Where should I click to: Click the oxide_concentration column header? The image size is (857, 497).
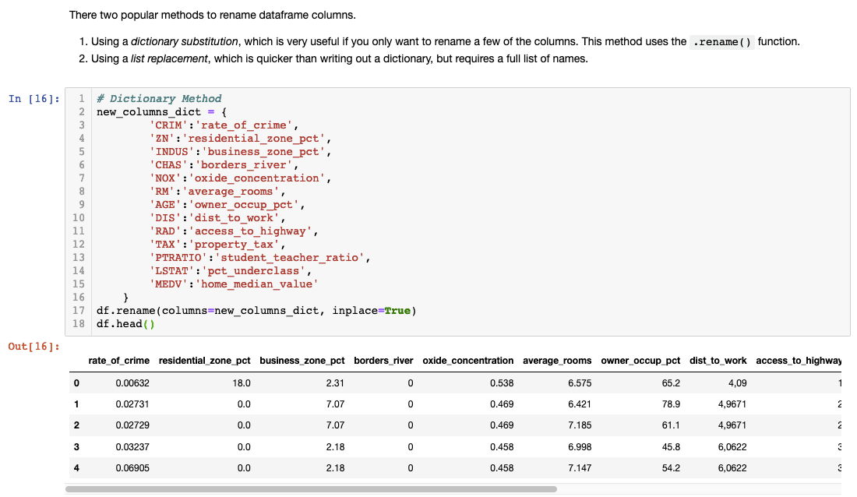(467, 360)
